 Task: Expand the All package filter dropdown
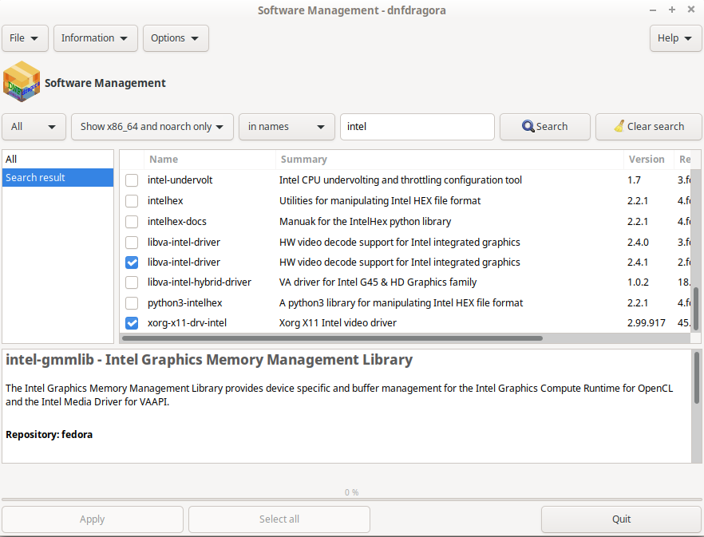coord(34,127)
